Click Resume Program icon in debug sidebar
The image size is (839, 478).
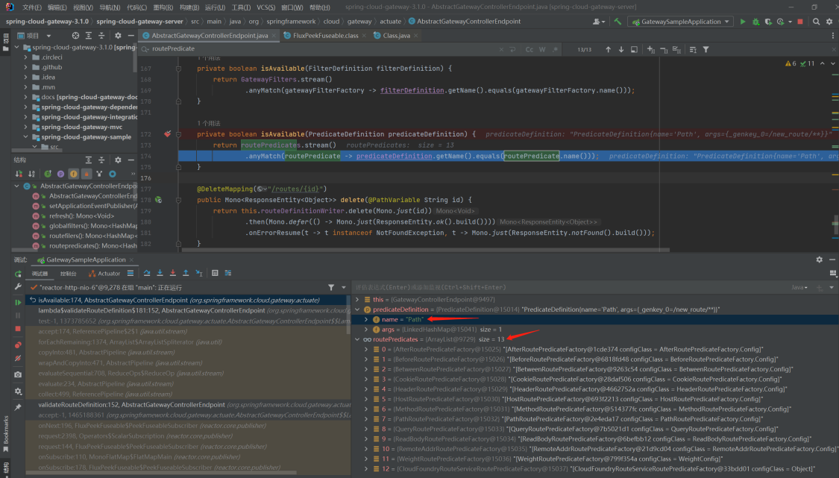point(18,303)
